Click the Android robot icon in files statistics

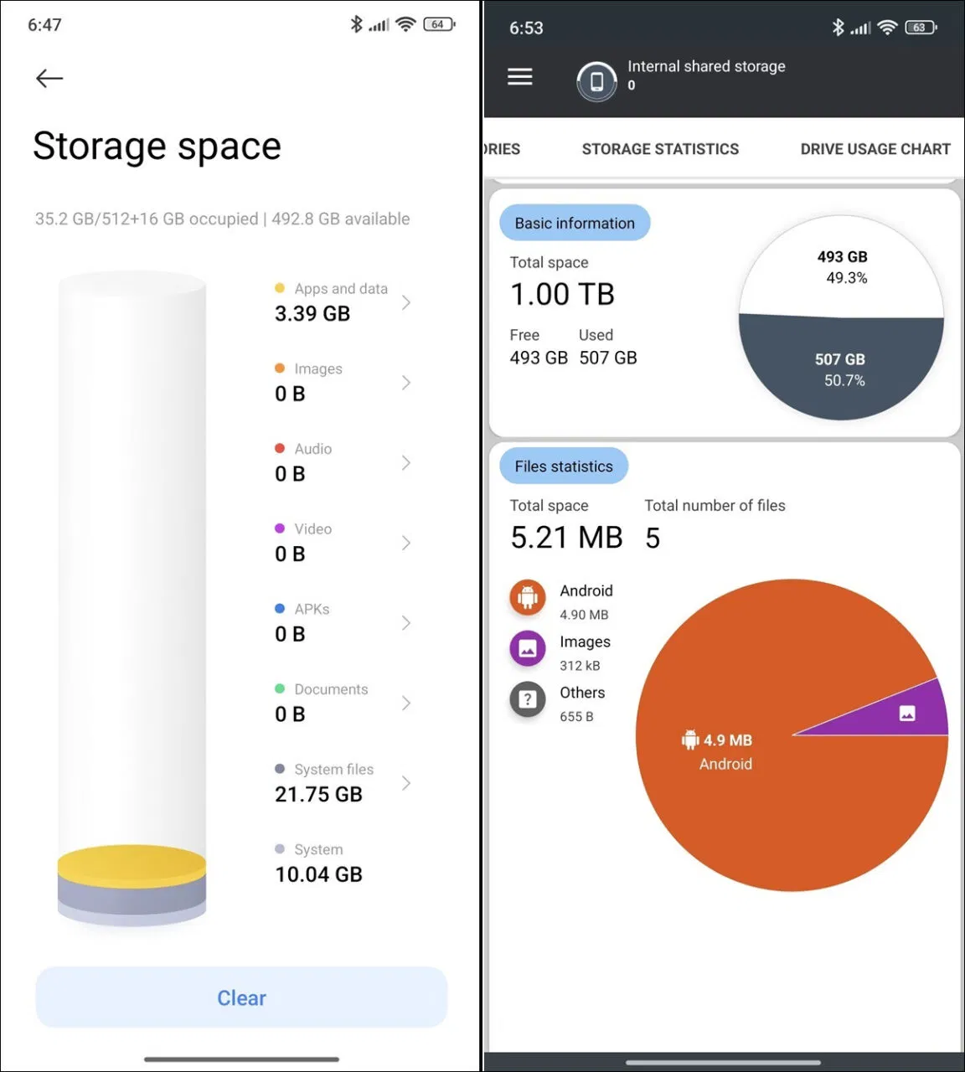[527, 597]
